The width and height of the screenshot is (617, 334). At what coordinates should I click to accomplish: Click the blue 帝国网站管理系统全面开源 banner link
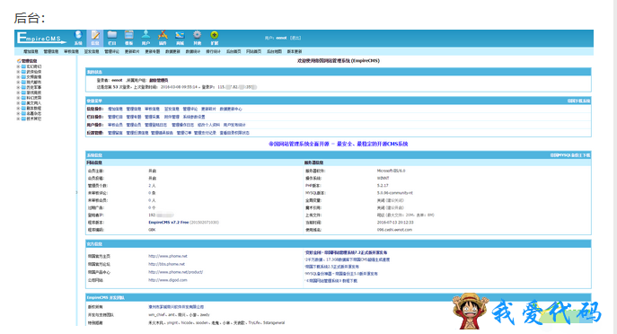click(x=338, y=144)
